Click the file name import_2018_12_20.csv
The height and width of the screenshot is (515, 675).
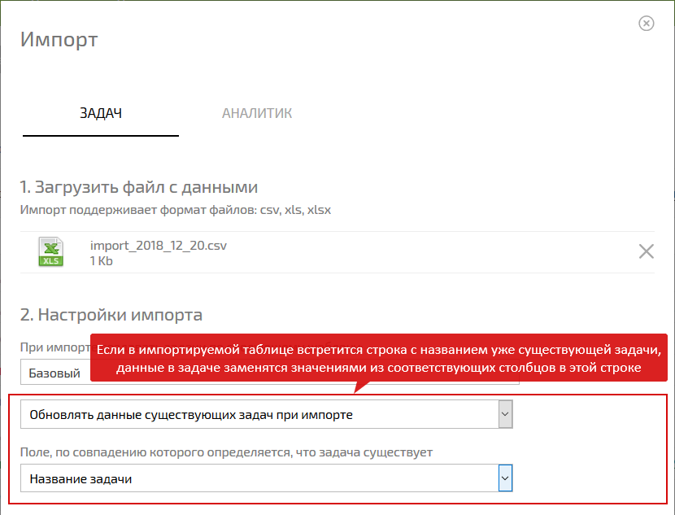click(x=158, y=246)
